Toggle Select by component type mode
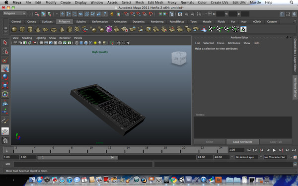Image resolution: width=298 pixels, height=186 pixels. click(49, 14)
